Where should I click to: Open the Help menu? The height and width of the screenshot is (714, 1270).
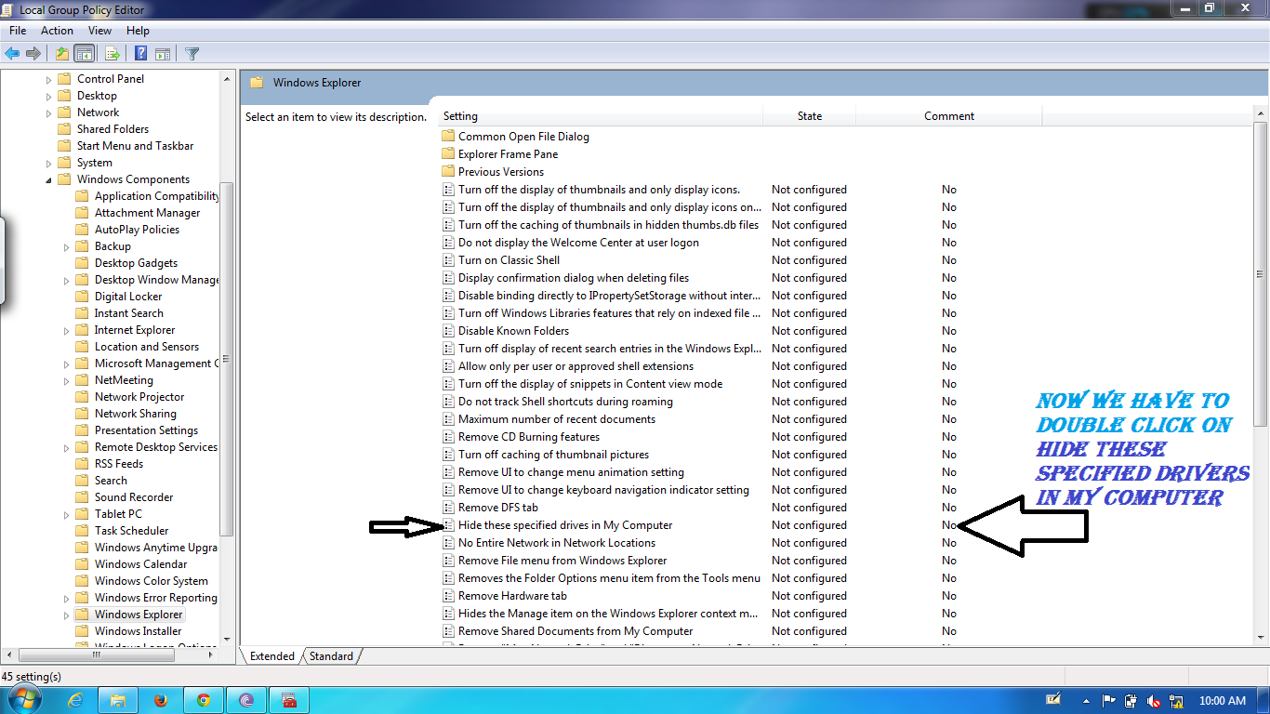coord(138,31)
